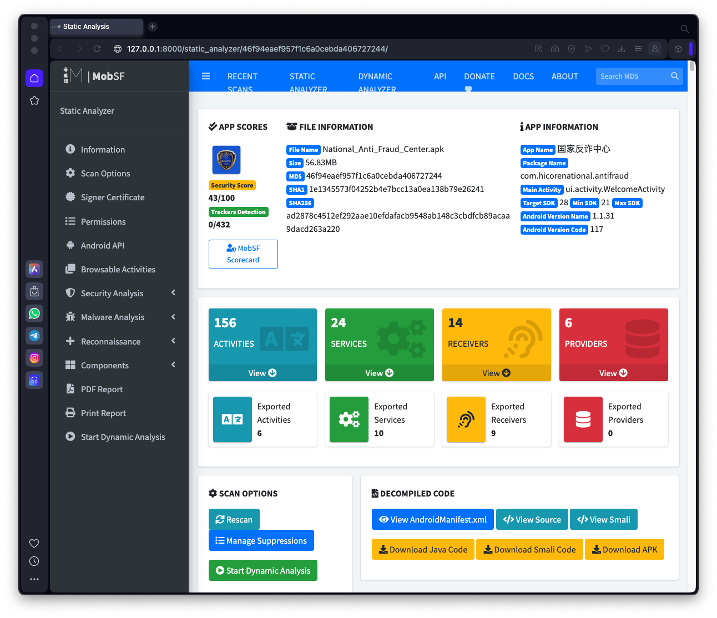Expand the Reconnaissance chevron
This screenshot has width=717, height=618.
click(173, 341)
